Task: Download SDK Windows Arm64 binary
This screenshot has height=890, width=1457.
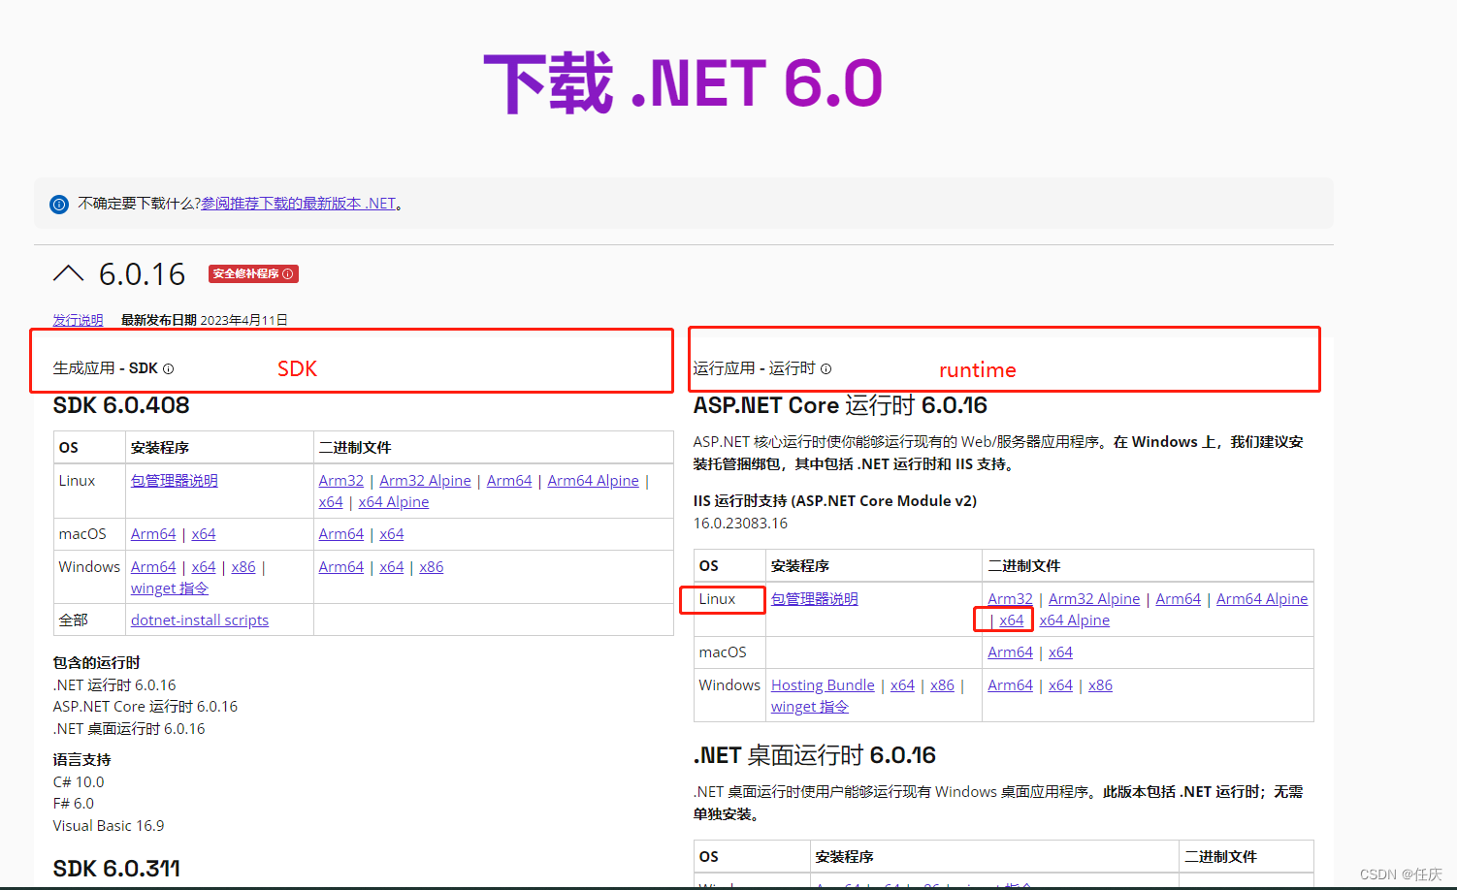Action: [x=341, y=567]
